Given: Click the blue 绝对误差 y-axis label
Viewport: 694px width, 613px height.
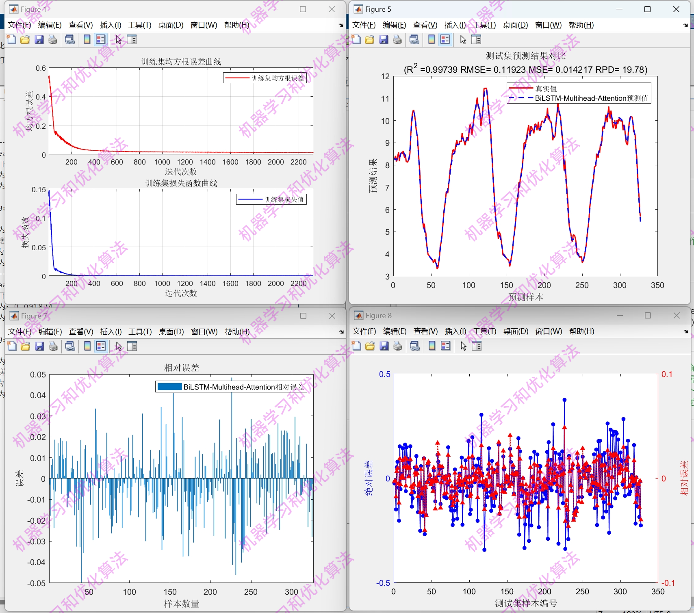Looking at the screenshot, I should click(x=368, y=478).
